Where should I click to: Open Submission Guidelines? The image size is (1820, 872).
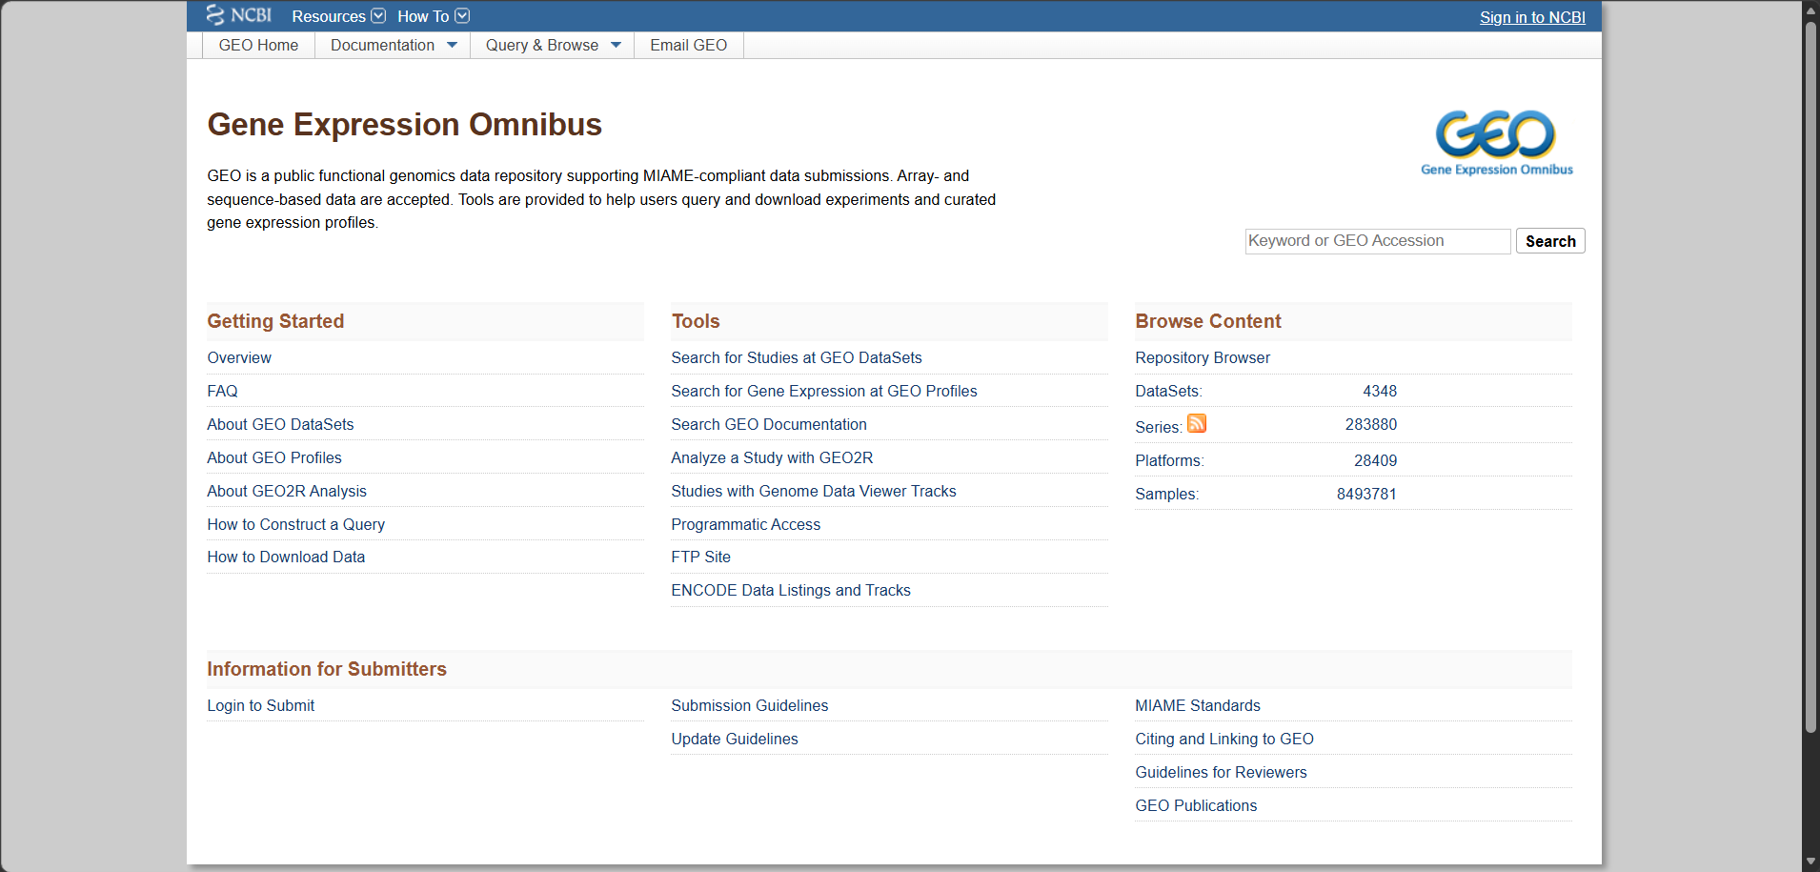750,705
